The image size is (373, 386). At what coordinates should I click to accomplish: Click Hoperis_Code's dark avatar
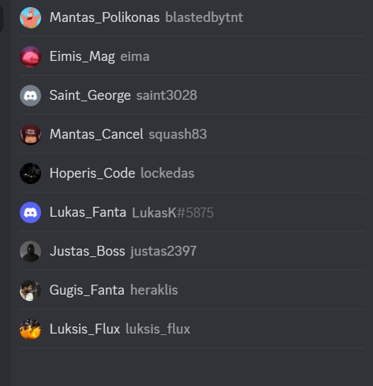(x=30, y=174)
